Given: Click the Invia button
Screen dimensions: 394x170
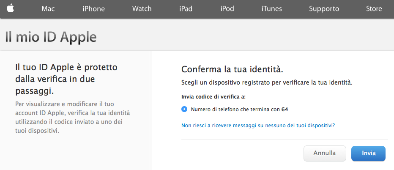Looking at the screenshot, I should pos(368,154).
